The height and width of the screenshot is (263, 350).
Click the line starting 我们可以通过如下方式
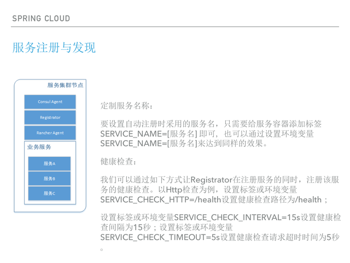pyautogui.click(x=220, y=180)
